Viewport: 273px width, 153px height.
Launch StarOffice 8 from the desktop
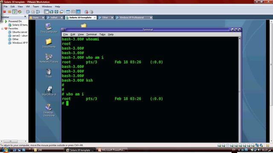tap(49, 91)
